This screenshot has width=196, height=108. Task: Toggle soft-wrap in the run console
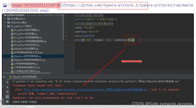7,92
